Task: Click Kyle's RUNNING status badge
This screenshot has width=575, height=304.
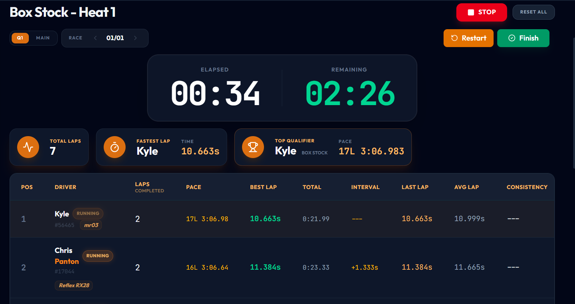Action: (88, 213)
